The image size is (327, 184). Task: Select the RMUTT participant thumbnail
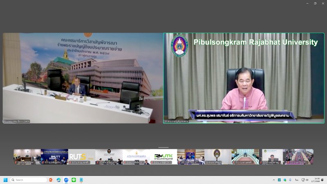point(54,157)
